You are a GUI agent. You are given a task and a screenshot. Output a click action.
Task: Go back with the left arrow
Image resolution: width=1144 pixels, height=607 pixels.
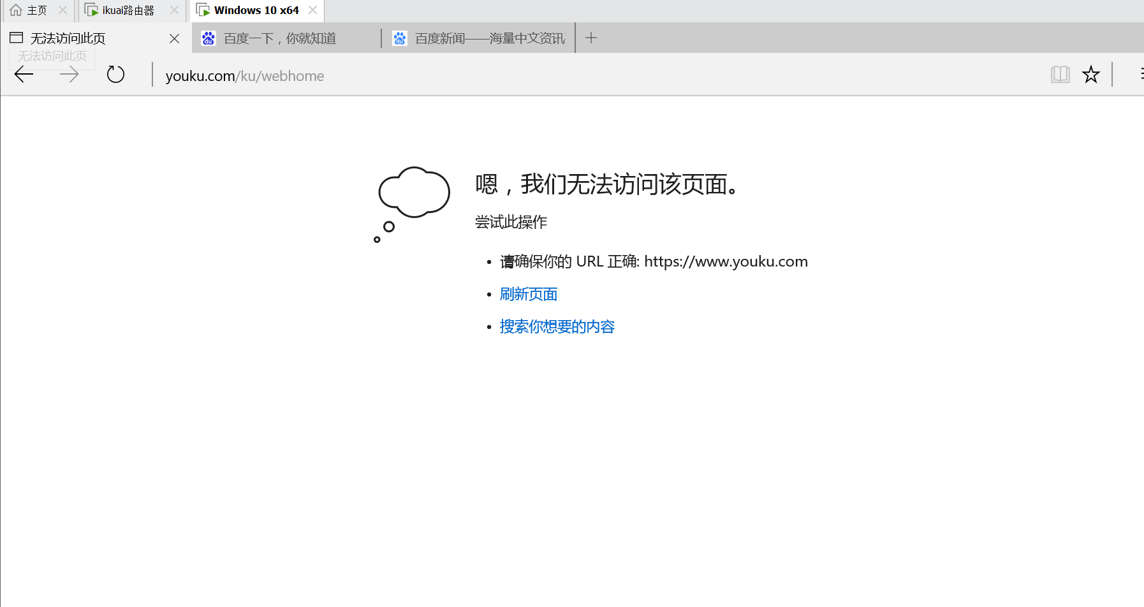click(24, 75)
